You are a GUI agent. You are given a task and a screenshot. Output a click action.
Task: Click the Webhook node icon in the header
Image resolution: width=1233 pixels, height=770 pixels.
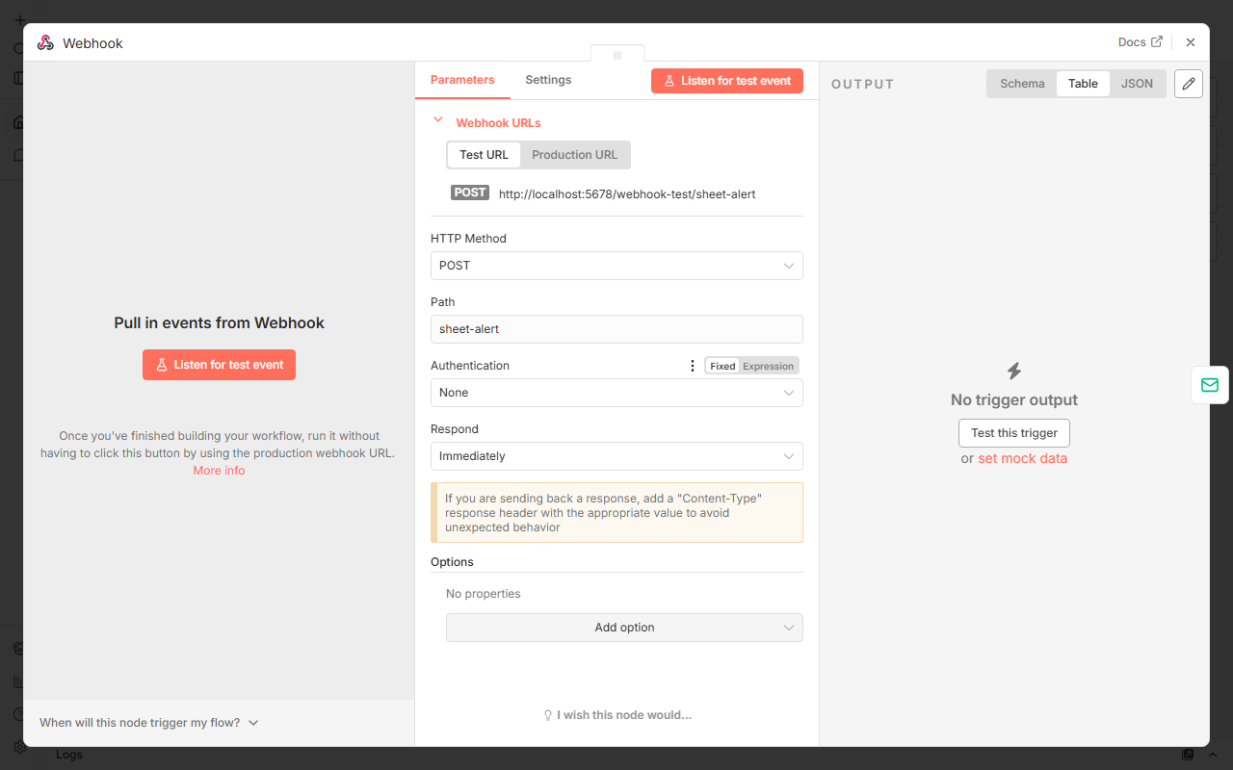[45, 42]
